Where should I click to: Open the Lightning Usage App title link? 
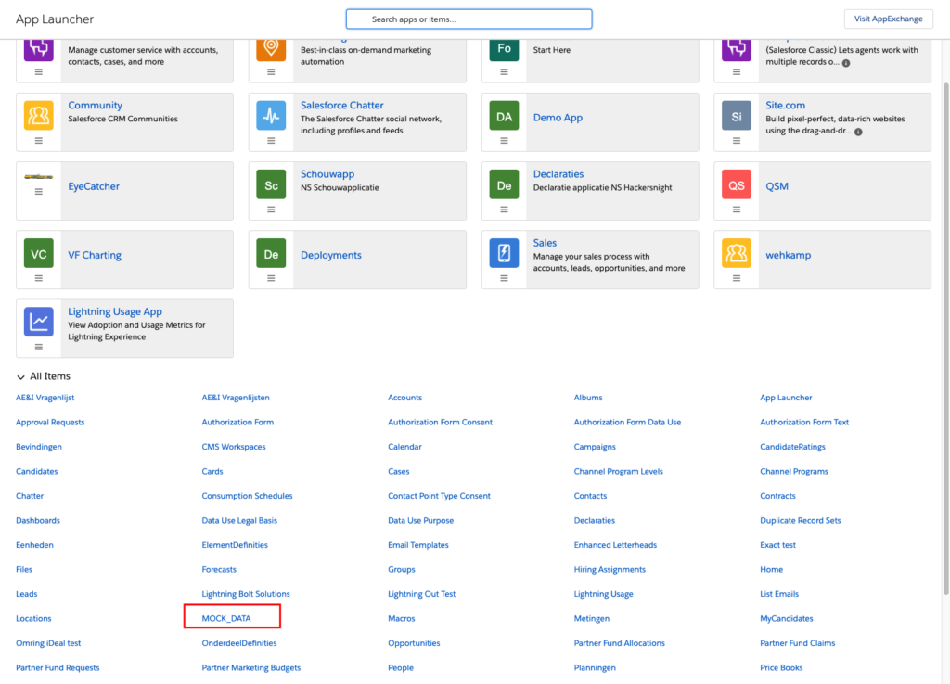point(115,311)
